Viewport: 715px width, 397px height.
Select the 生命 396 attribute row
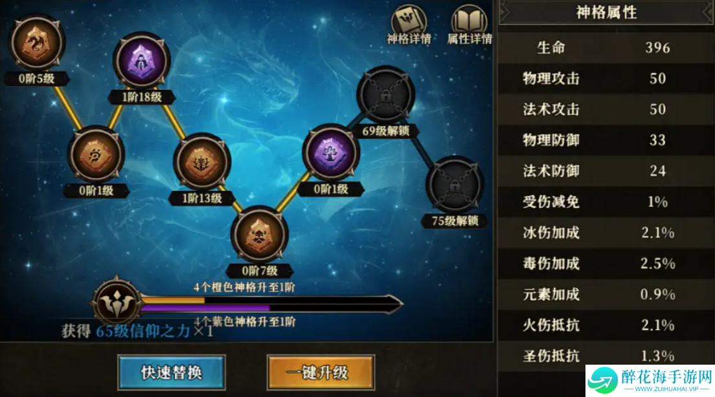606,47
